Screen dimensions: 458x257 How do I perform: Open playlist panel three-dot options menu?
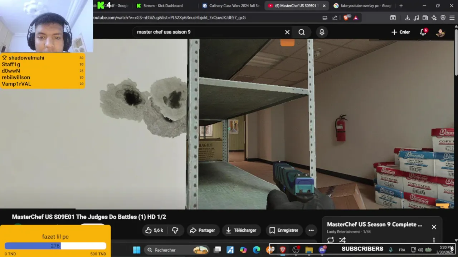pos(434,240)
